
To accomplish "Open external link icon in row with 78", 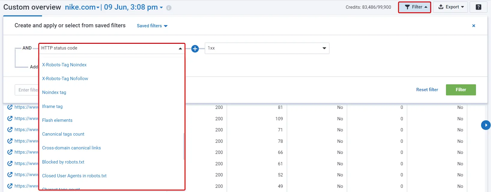I will pos(10,141).
